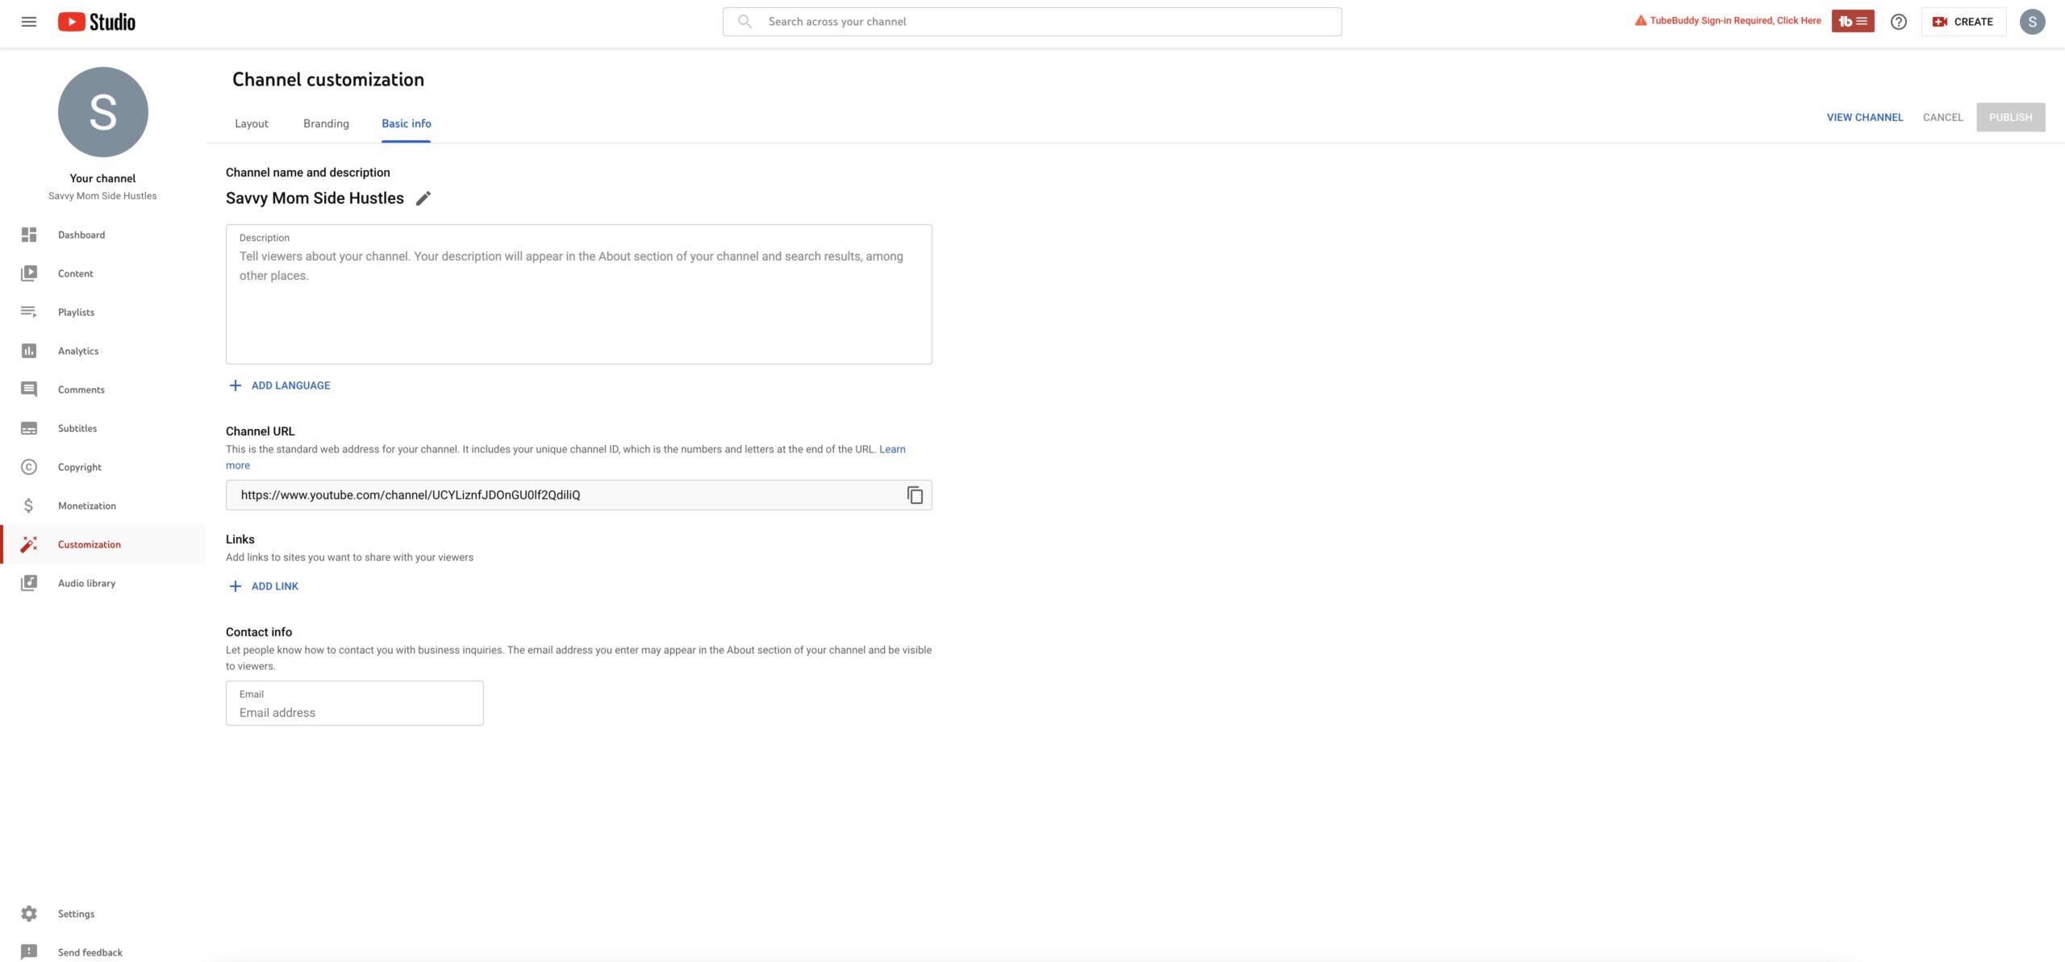Image resolution: width=2065 pixels, height=962 pixels.
Task: Click the Comments icon in sidebar
Action: (x=29, y=389)
